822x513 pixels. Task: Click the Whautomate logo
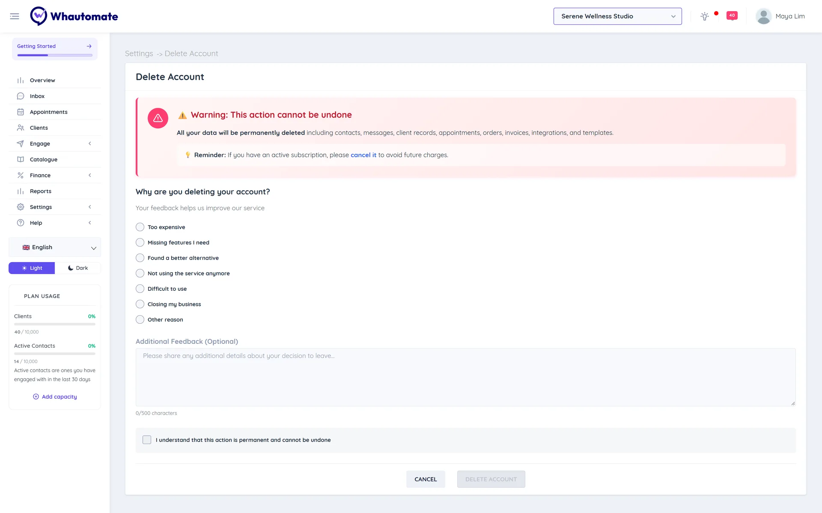pyautogui.click(x=74, y=16)
